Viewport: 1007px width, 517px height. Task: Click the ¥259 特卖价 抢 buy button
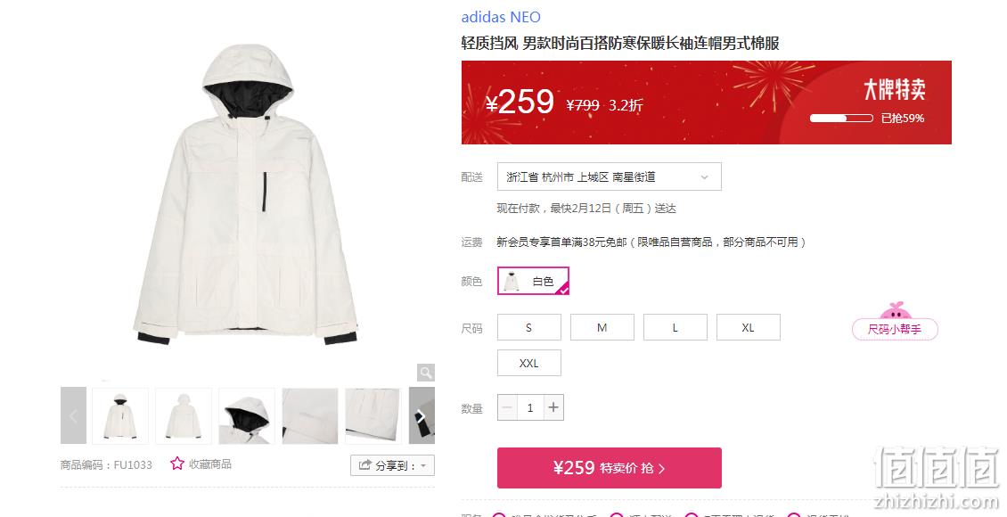coord(610,468)
